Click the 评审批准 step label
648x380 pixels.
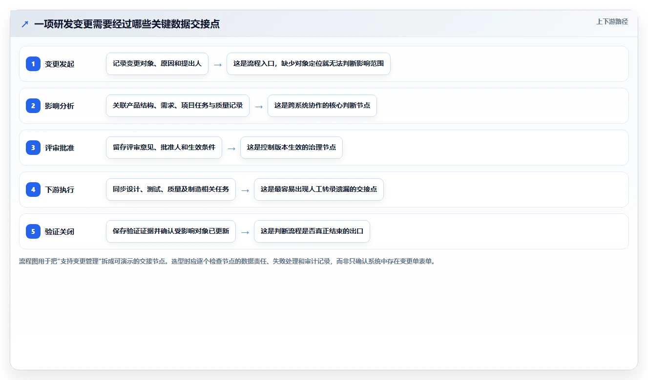tap(60, 148)
